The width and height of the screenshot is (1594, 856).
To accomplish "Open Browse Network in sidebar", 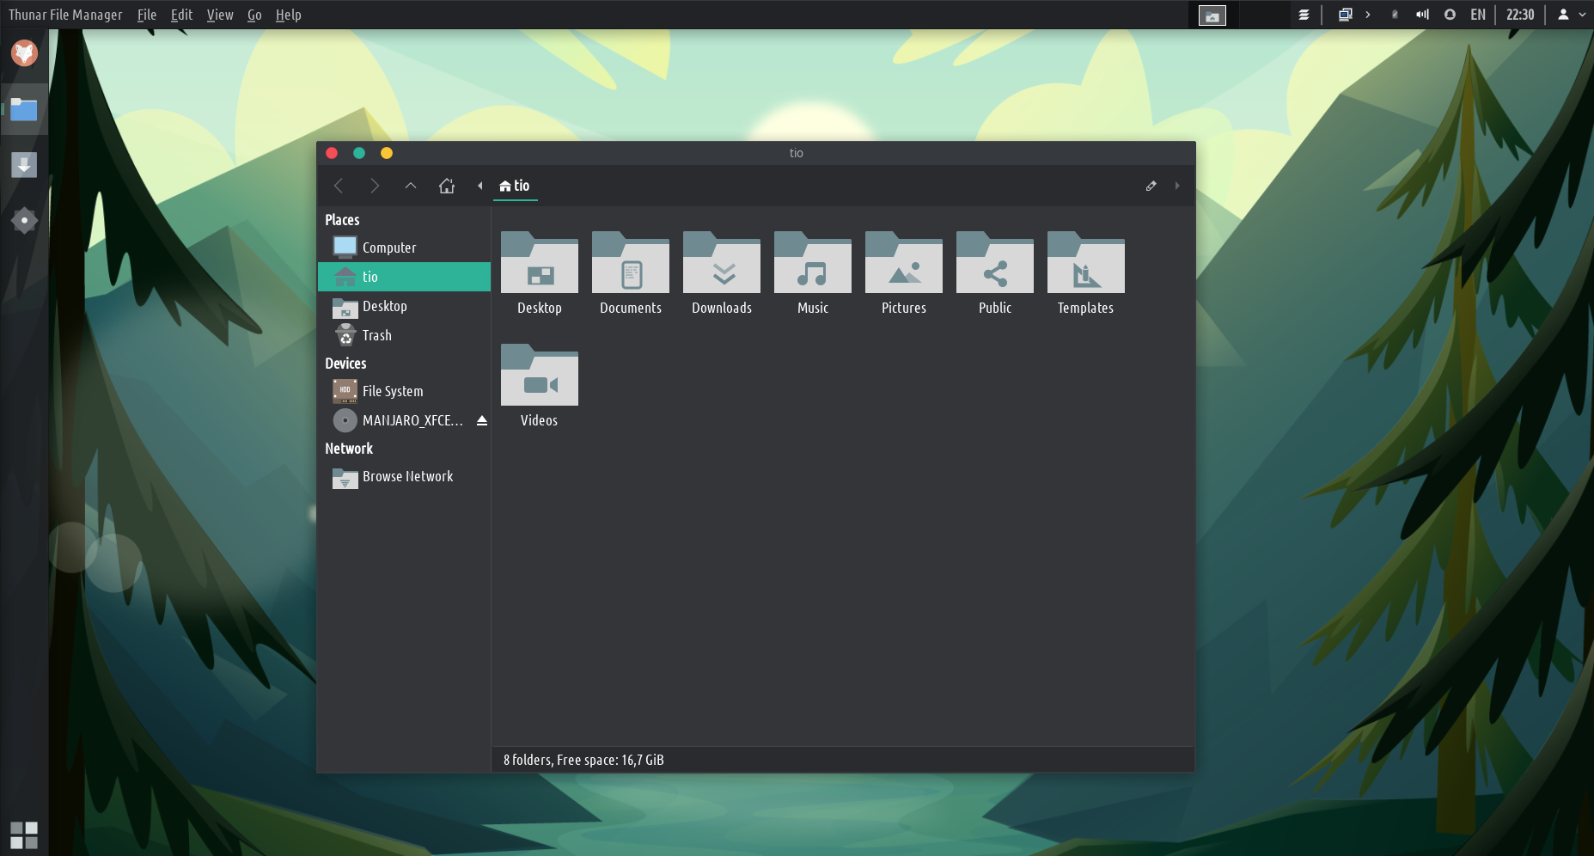I will click(x=406, y=476).
